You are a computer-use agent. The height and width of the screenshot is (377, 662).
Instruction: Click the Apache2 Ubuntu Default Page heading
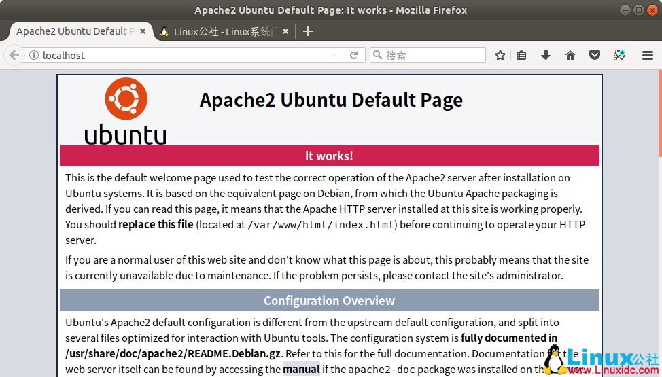point(331,100)
